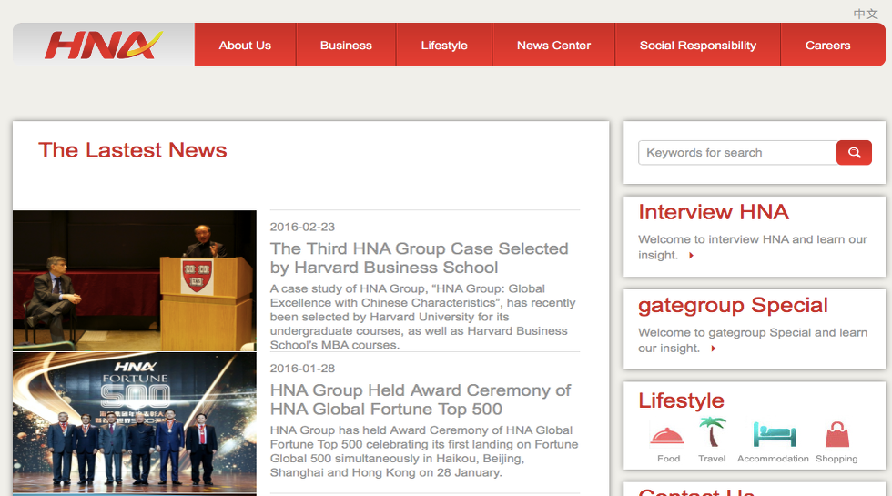Click the HNA logo
The image size is (892, 496).
[103, 45]
